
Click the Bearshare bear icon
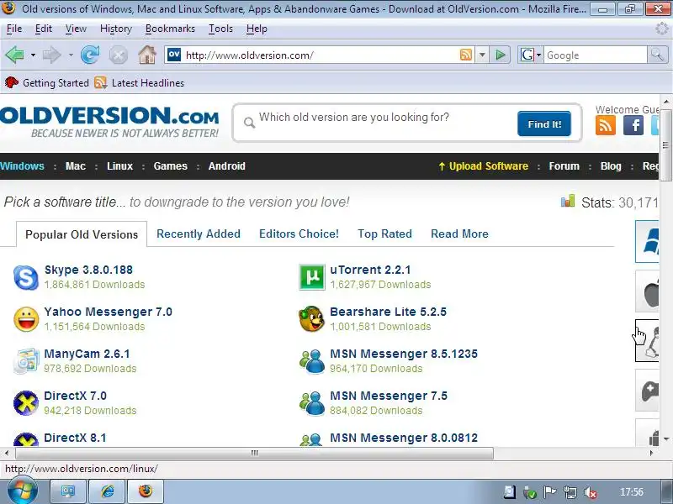pyautogui.click(x=312, y=319)
